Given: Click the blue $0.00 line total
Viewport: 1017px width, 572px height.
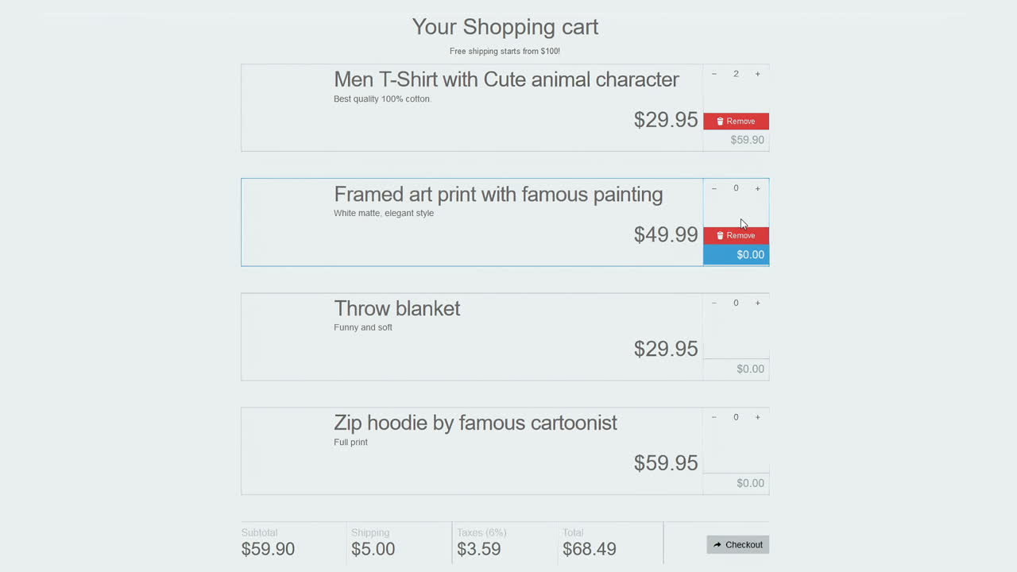Looking at the screenshot, I should tap(736, 254).
